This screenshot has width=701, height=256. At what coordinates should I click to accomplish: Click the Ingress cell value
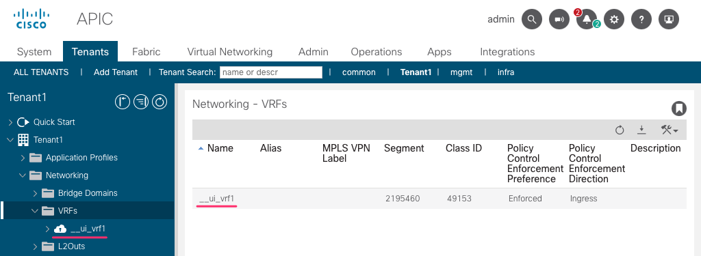583,199
